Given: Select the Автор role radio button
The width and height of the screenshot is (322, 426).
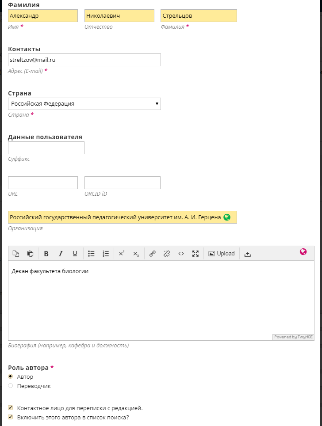Looking at the screenshot, I should pyautogui.click(x=11, y=377).
